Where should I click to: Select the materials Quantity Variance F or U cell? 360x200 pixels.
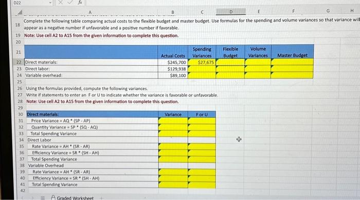click(x=202, y=127)
